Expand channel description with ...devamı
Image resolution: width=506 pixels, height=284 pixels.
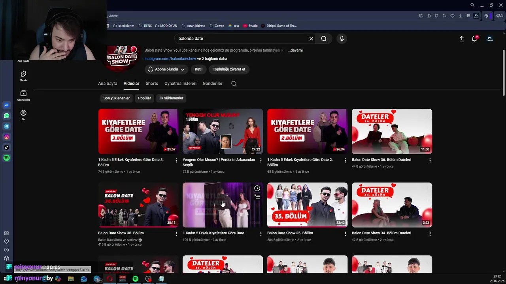pyautogui.click(x=295, y=50)
